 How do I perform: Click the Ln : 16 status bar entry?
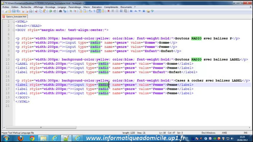(163, 133)
